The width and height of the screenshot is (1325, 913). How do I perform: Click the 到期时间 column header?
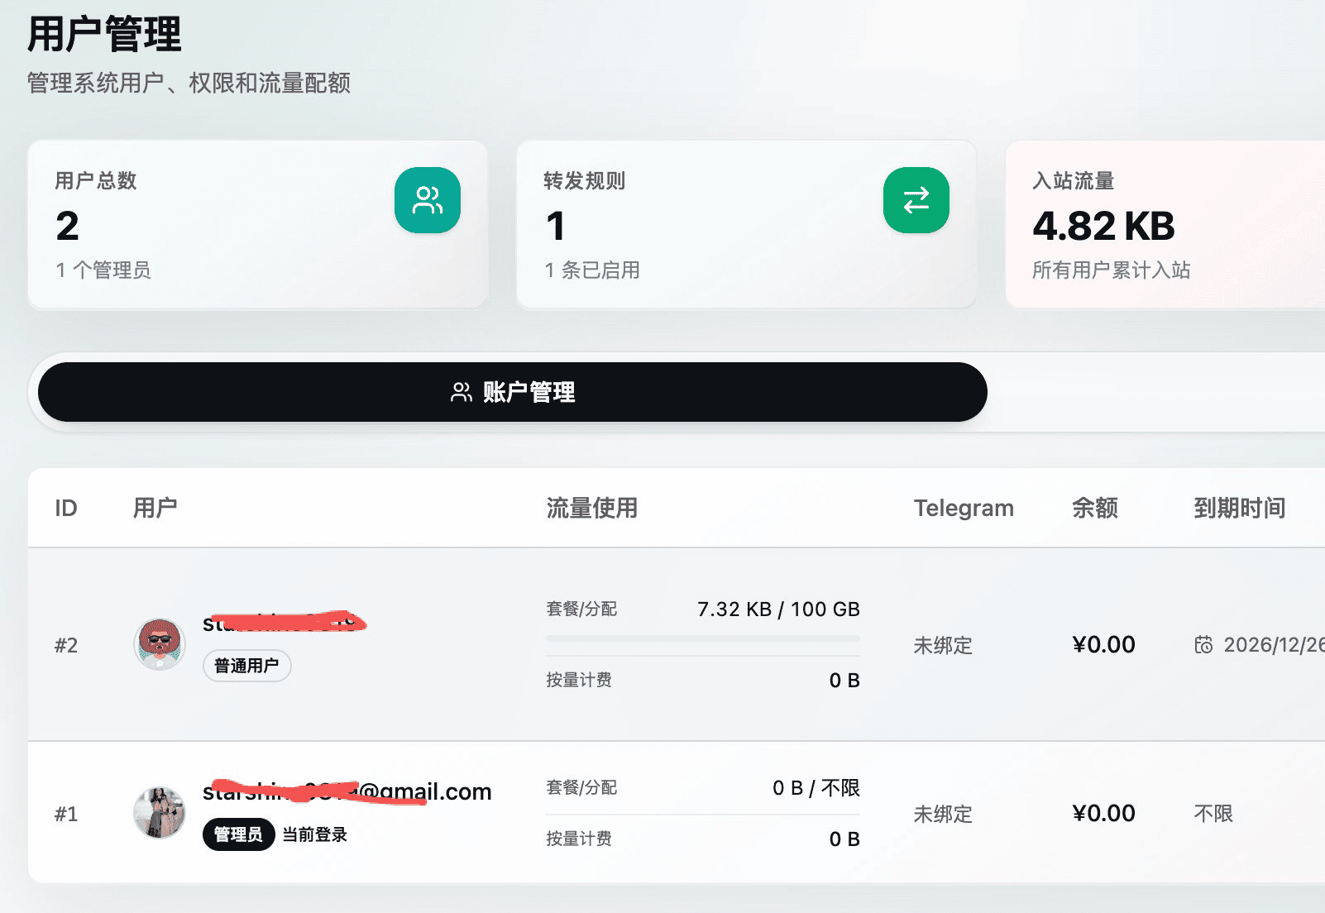point(1240,508)
